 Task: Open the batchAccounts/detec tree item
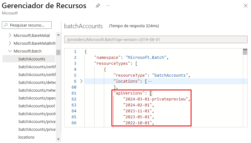tap(34, 82)
